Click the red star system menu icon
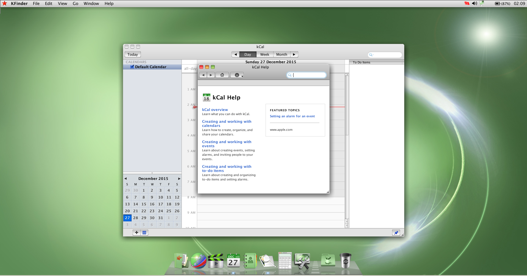 click(4, 3)
